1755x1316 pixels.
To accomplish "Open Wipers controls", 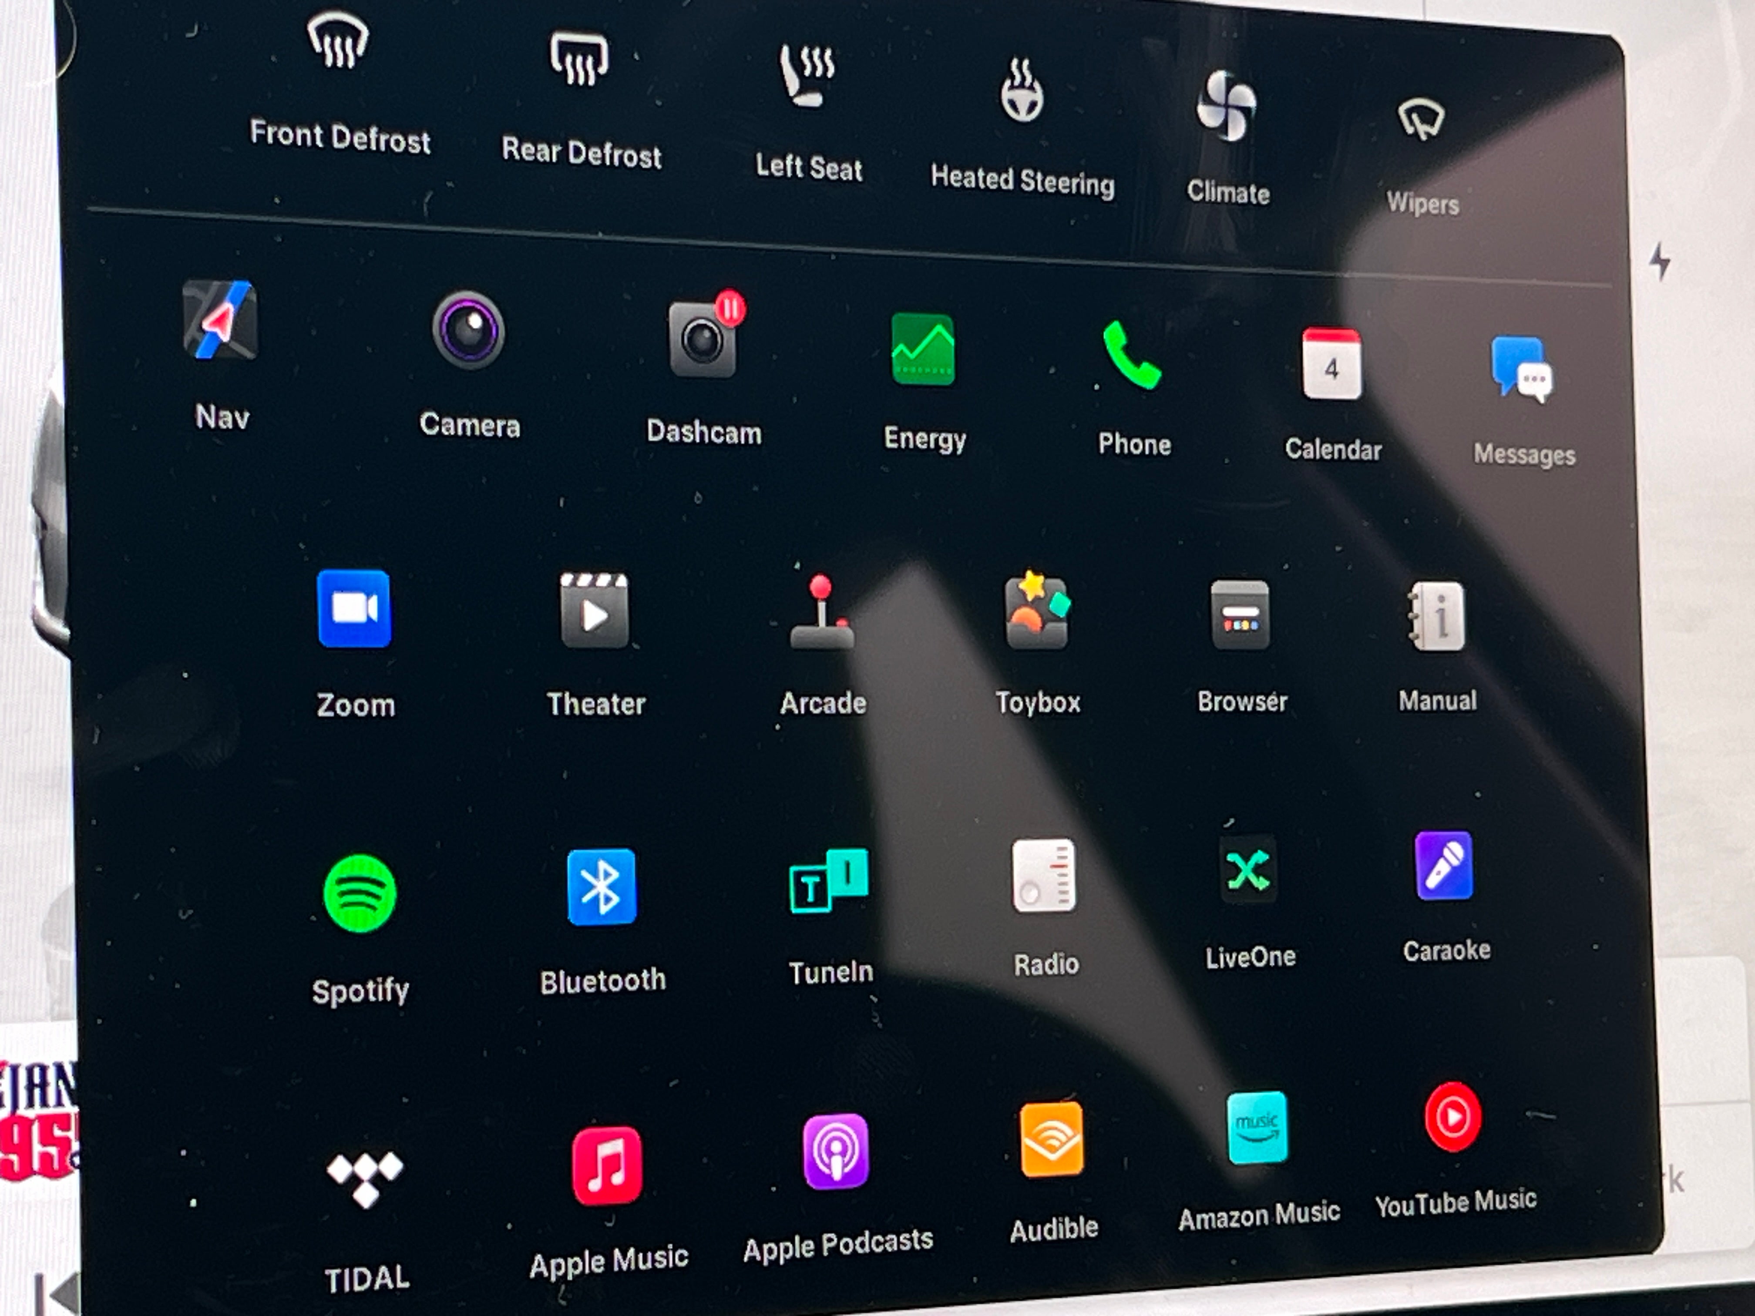I will 1421,120.
